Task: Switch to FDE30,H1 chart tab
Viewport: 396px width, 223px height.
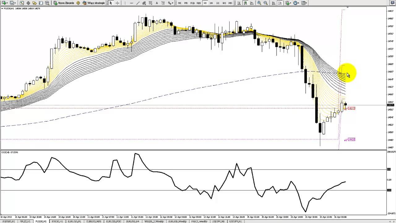Action: click(x=58, y=221)
